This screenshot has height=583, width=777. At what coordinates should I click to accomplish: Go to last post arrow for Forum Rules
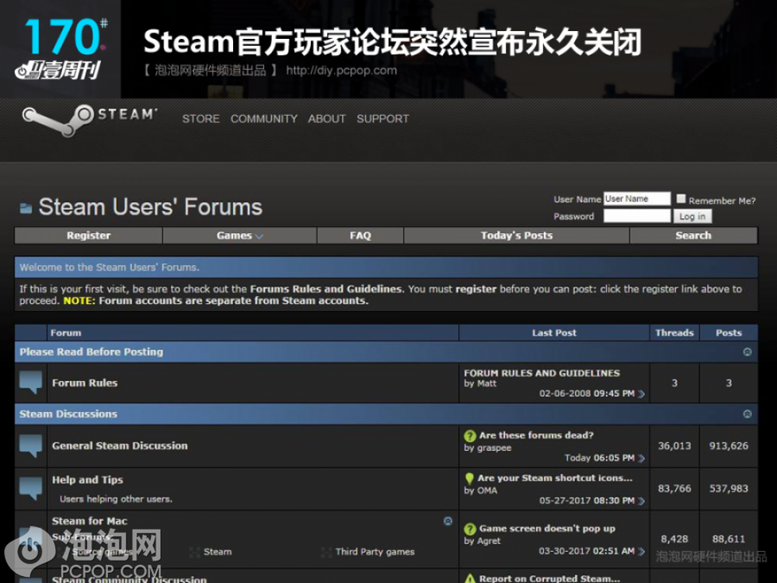642,393
